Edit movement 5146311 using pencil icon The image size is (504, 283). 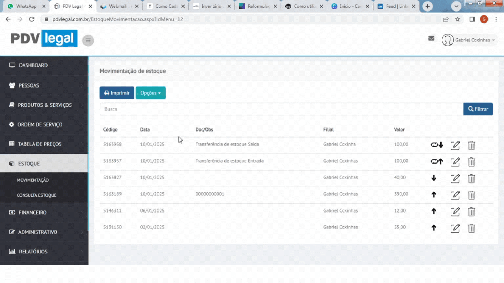[455, 211]
